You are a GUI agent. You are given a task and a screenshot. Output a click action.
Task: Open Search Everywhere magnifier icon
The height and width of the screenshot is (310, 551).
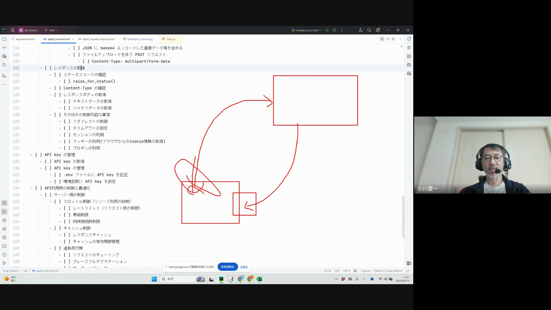369,30
